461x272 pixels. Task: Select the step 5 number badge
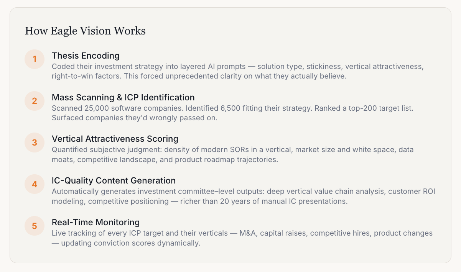coord(35,226)
